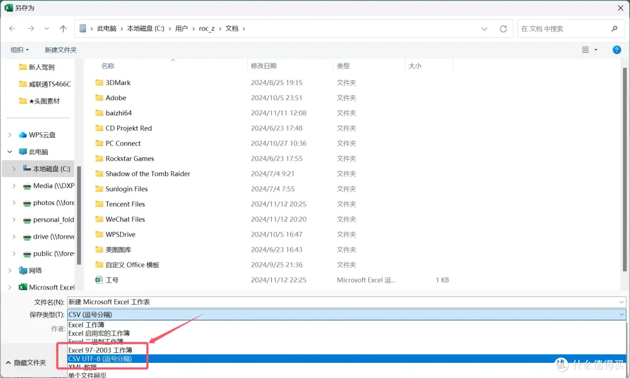Select Microsoft Excel in navigation pane
The width and height of the screenshot is (630, 378).
point(47,287)
